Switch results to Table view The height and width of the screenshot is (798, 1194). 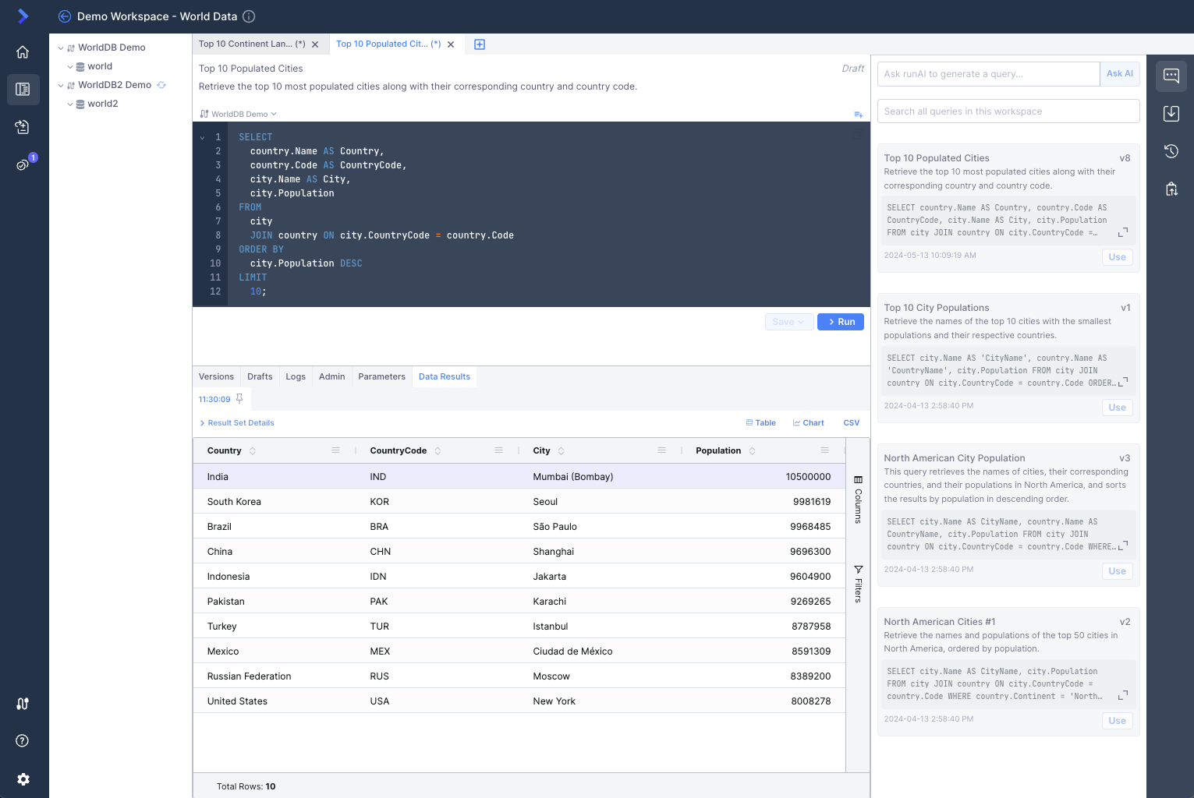pyautogui.click(x=760, y=423)
